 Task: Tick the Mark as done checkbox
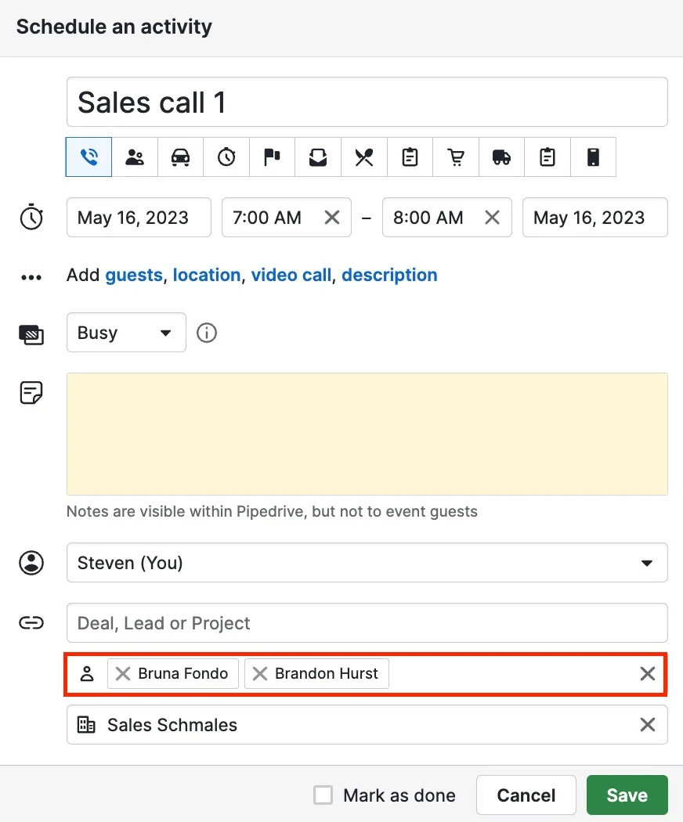(323, 795)
